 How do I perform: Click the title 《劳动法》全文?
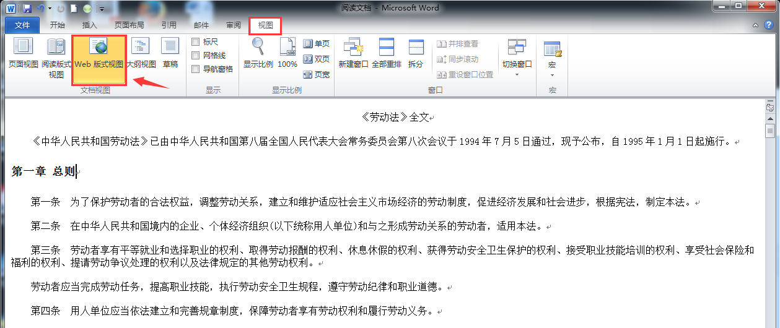397,117
